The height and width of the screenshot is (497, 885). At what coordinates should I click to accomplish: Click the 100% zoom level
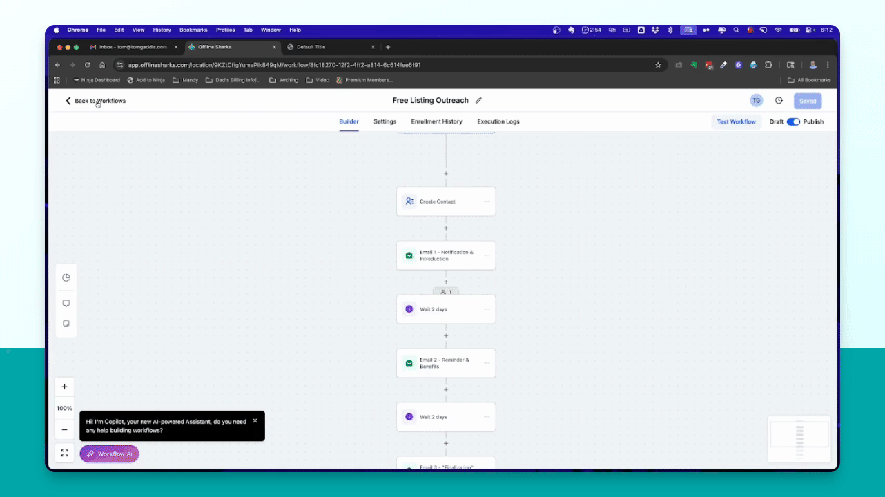click(65, 408)
